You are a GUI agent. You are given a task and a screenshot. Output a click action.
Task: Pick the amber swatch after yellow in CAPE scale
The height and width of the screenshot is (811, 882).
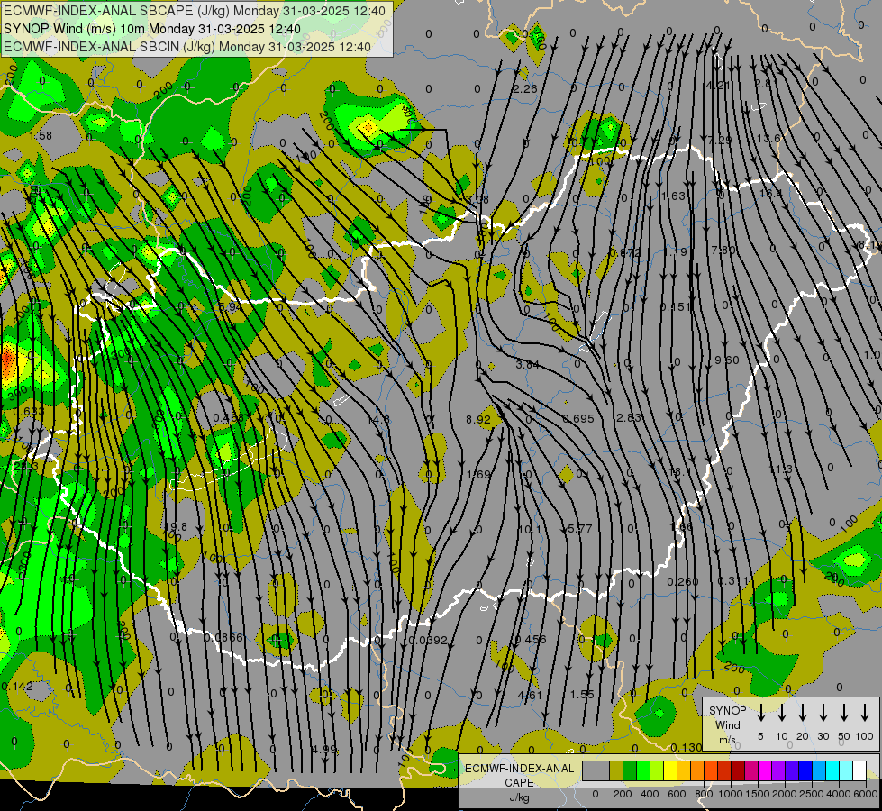(684, 771)
